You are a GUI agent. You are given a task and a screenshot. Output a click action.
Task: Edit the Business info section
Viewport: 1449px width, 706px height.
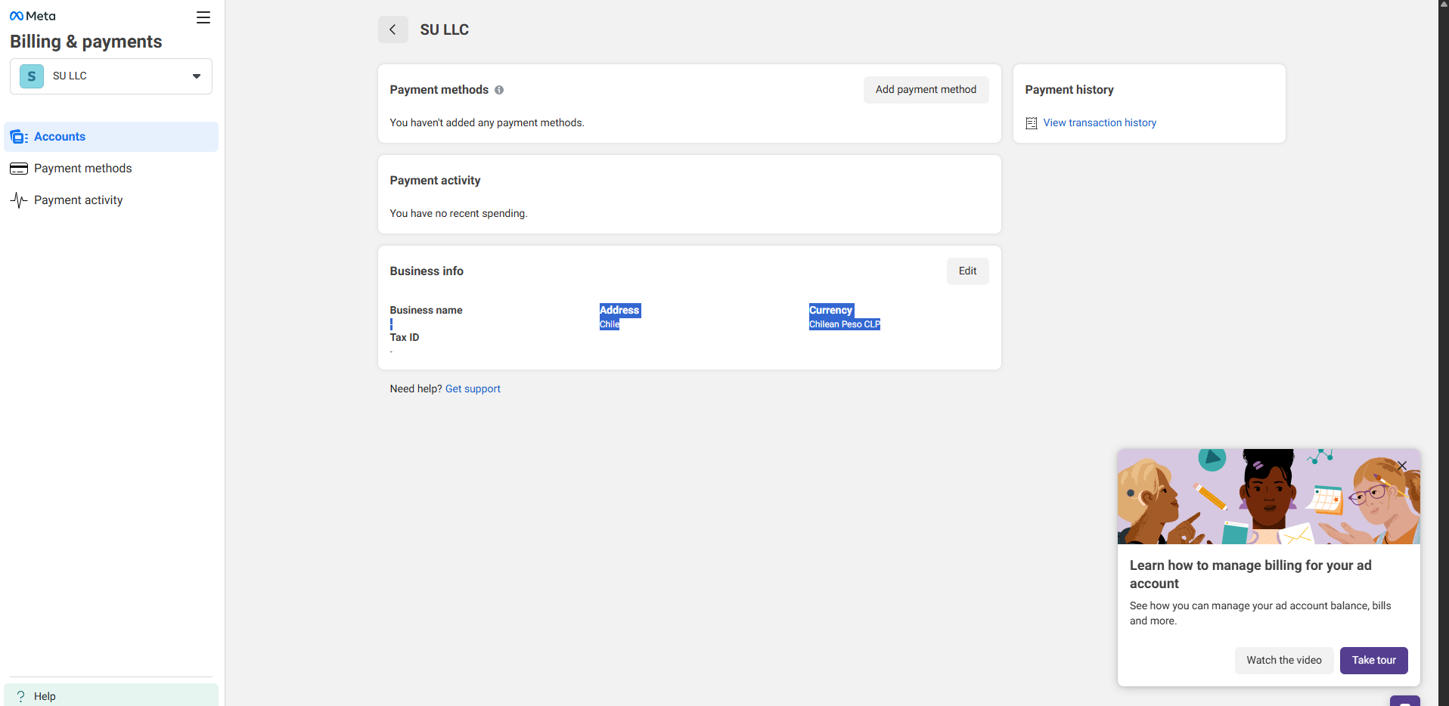967,271
